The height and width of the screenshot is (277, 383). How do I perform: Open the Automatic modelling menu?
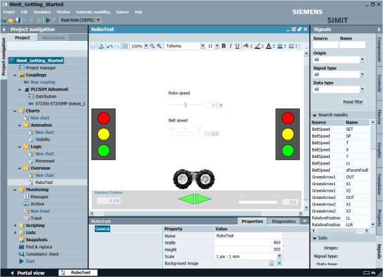(93, 12)
